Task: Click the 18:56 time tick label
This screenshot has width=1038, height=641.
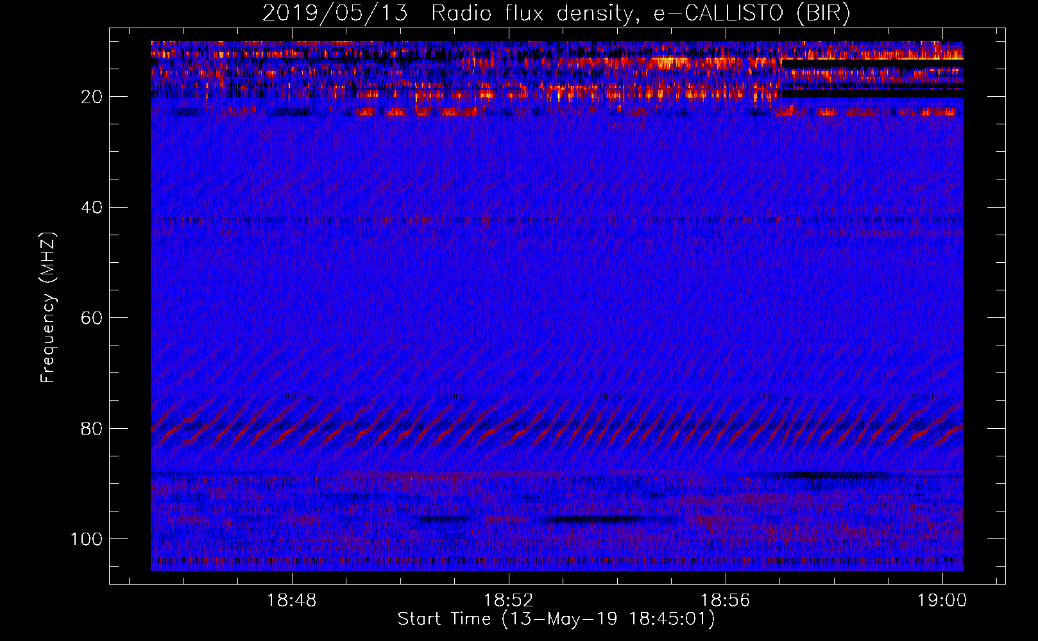Action: (726, 601)
